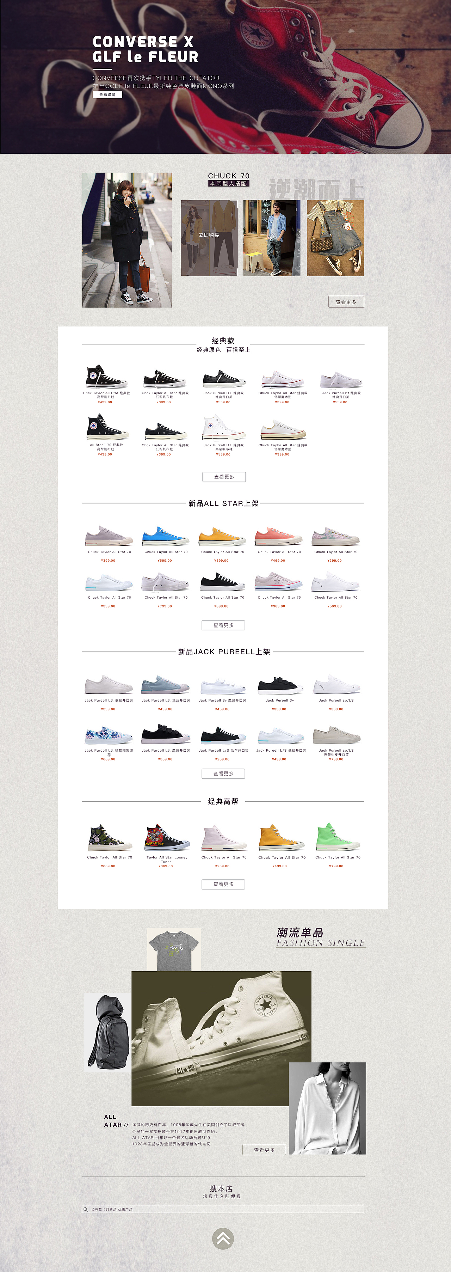Viewport: 451px width, 1272px height.
Task: Click 查看更多 in the Chuck 70 section
Action: (346, 302)
